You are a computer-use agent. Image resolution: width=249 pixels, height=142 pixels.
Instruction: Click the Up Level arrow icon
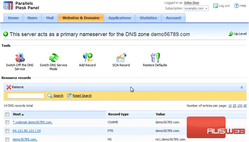[x=231, y=34]
